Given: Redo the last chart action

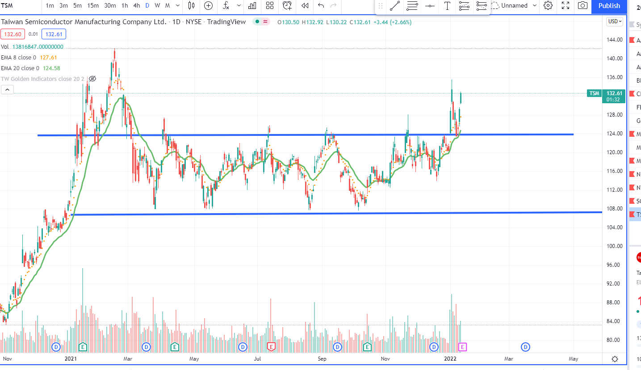Looking at the screenshot, I should coord(333,6).
